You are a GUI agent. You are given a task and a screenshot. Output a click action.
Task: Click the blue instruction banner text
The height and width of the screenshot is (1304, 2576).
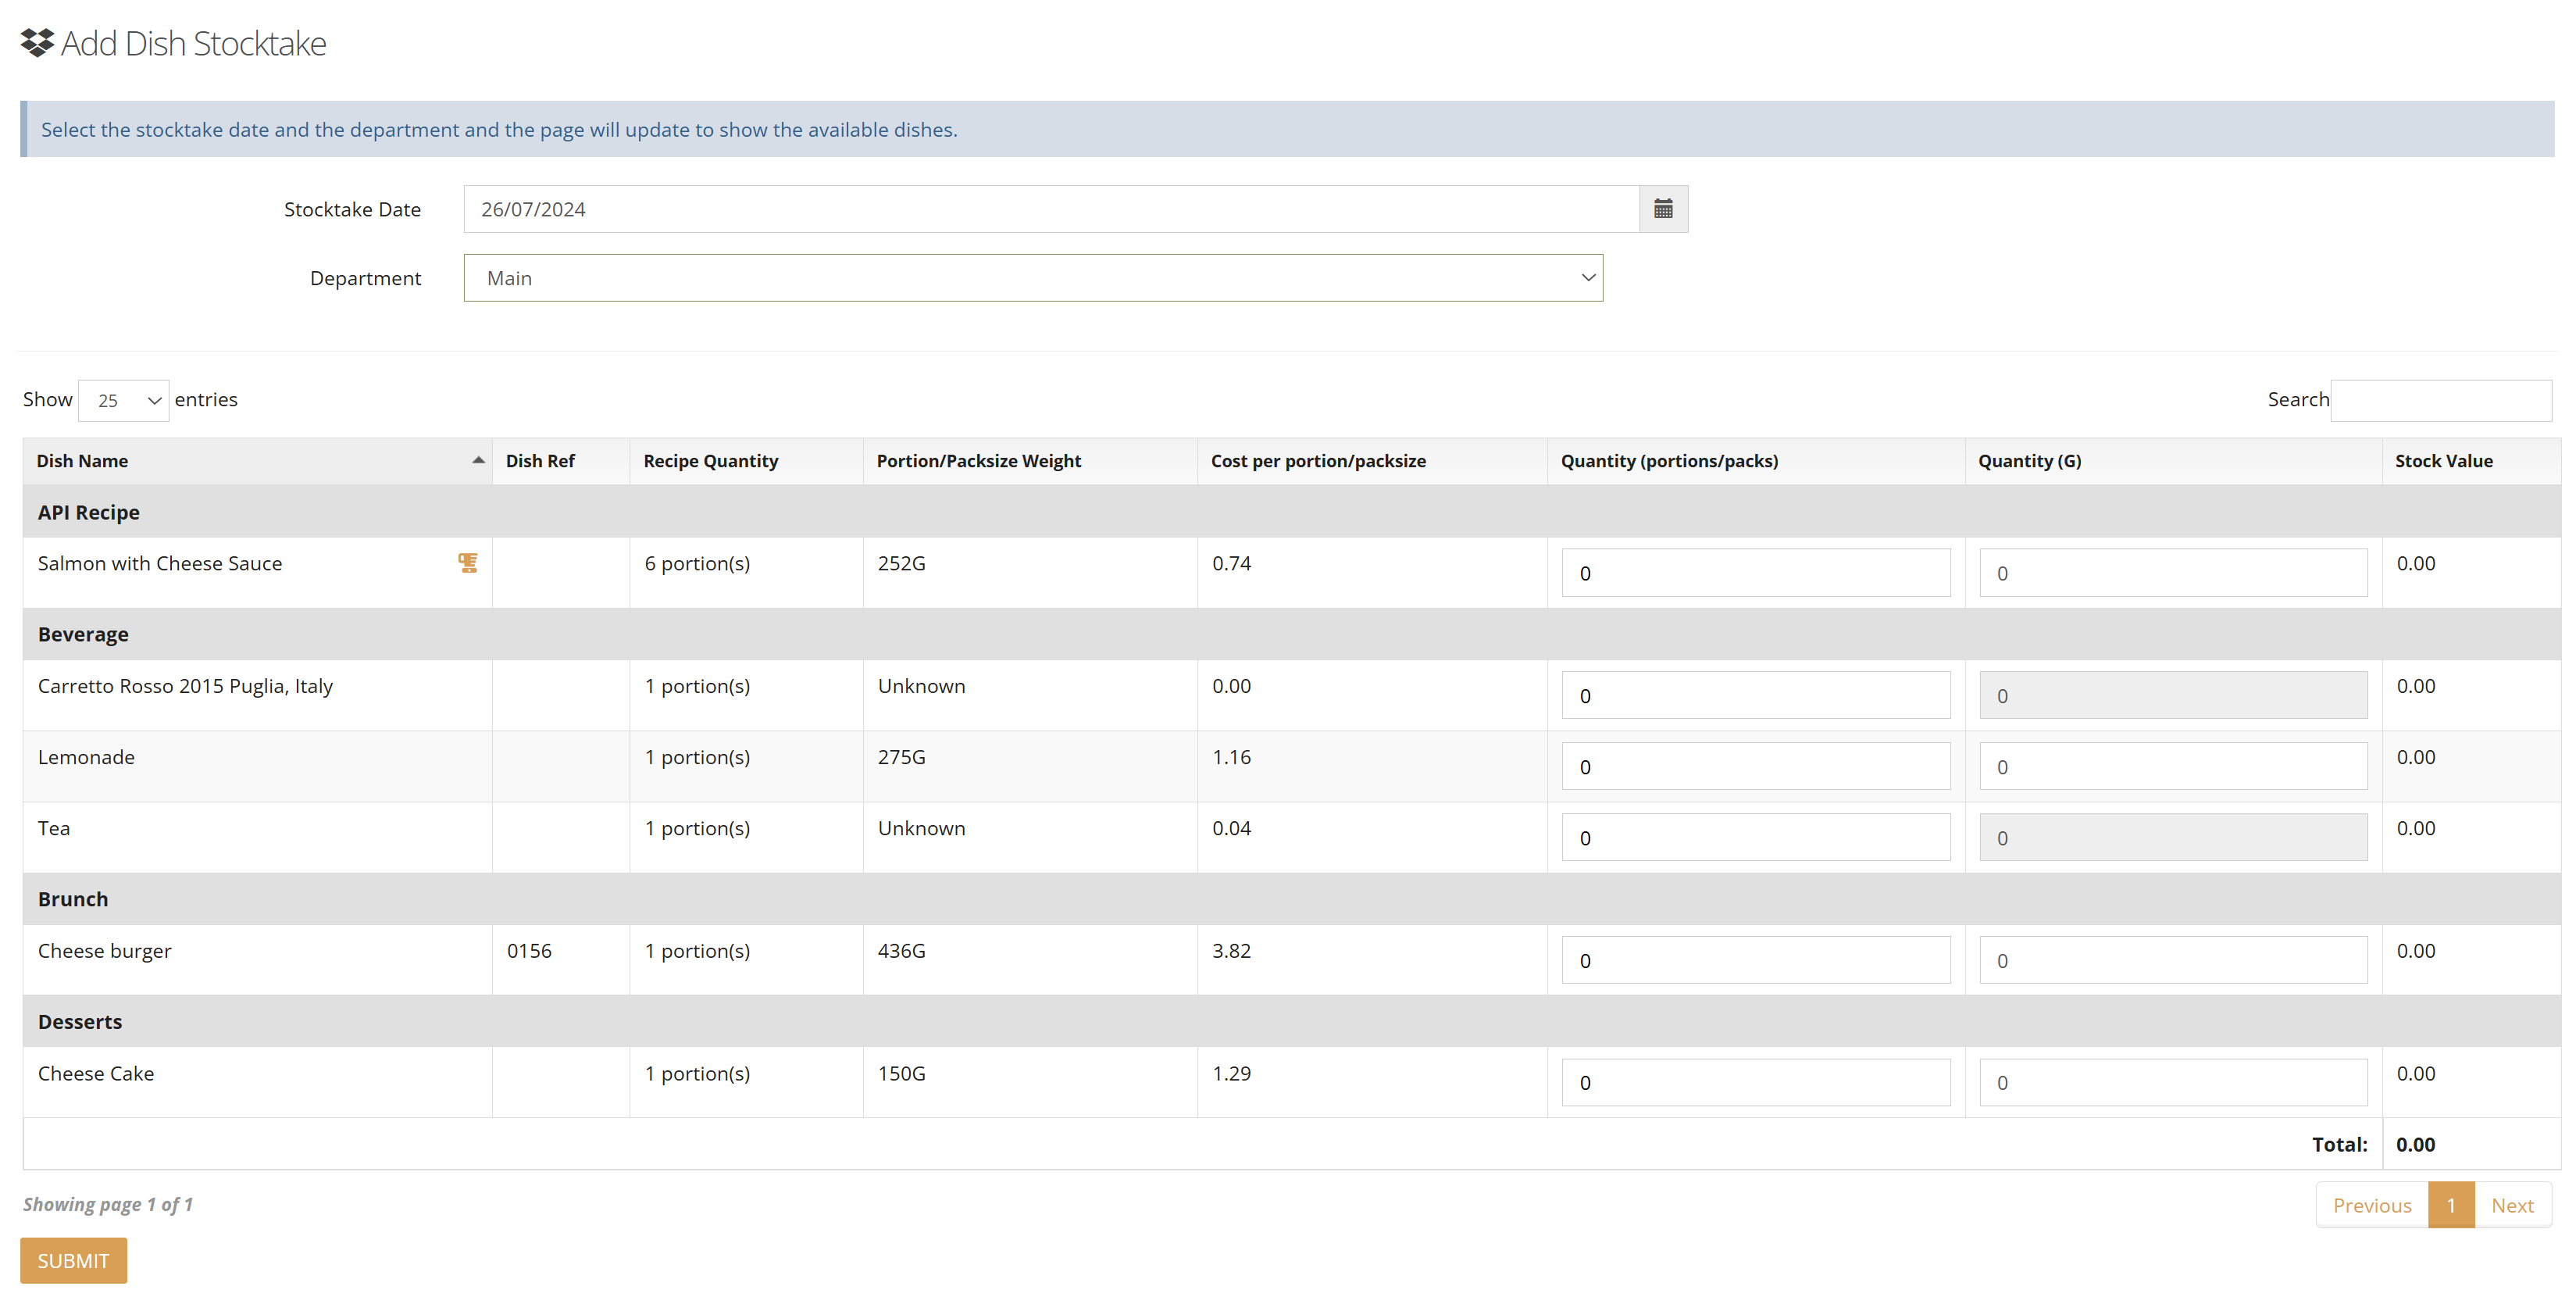(x=499, y=130)
